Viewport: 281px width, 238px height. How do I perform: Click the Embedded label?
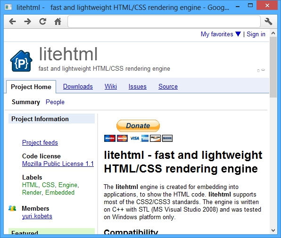click(x=60, y=192)
